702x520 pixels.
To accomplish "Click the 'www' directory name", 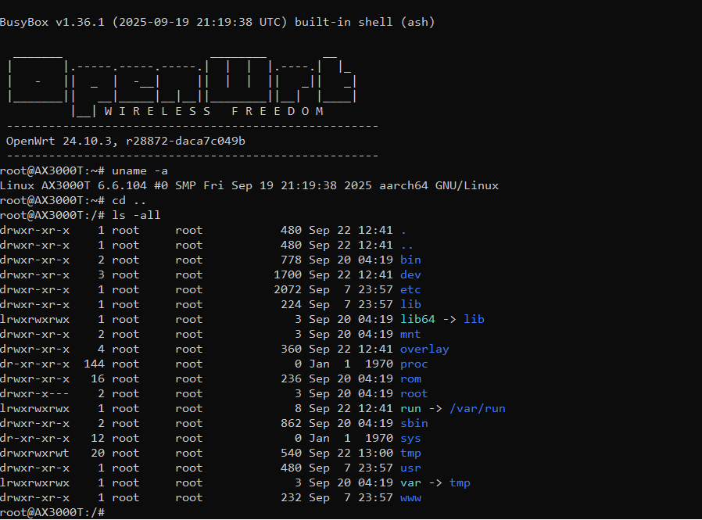I will tap(410, 497).
